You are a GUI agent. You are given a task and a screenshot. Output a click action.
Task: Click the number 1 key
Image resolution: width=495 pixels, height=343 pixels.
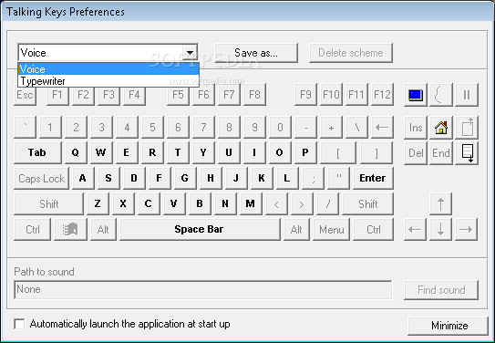click(x=50, y=128)
